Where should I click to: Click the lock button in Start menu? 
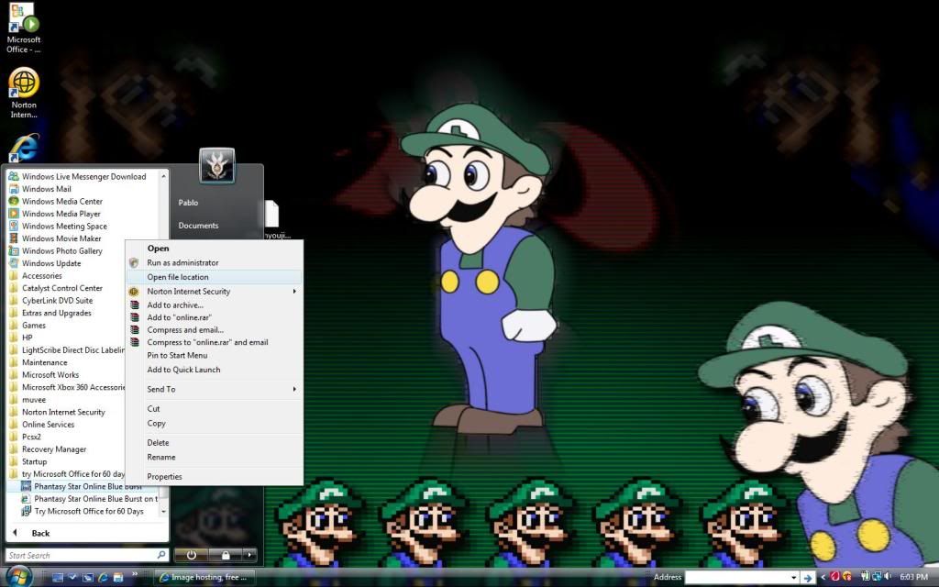click(x=224, y=555)
